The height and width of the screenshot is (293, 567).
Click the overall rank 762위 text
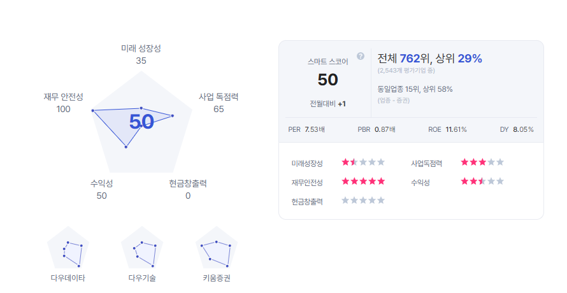[x=414, y=58]
